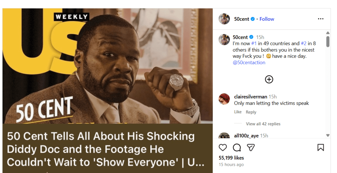View the 55,199 likes list
Viewport: 337px width, 173px height.
click(x=231, y=158)
